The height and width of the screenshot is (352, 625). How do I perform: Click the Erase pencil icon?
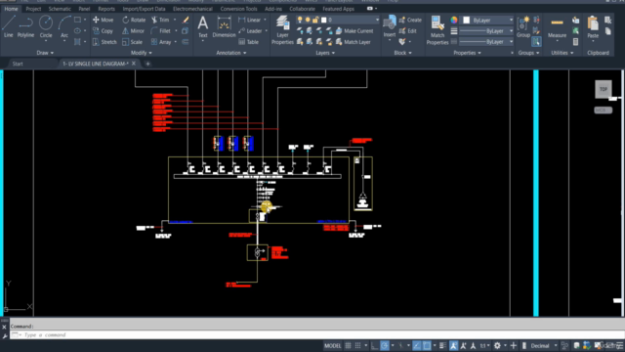coord(186,20)
